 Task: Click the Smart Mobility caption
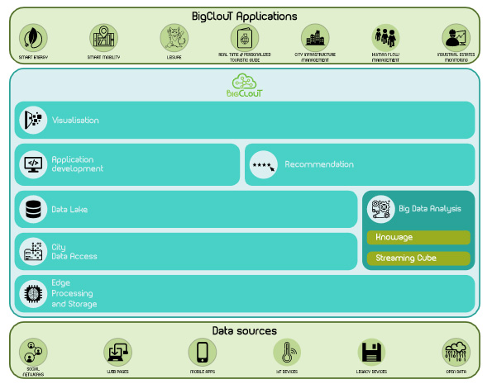103,57
